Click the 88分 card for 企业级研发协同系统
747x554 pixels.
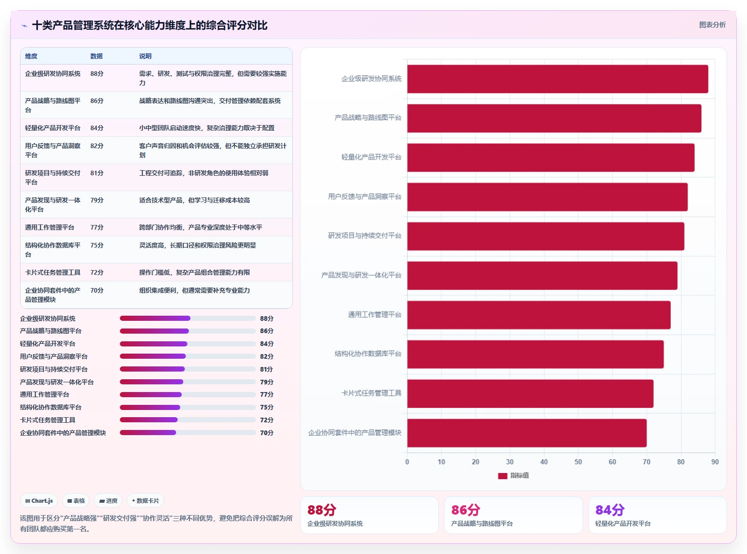369,515
